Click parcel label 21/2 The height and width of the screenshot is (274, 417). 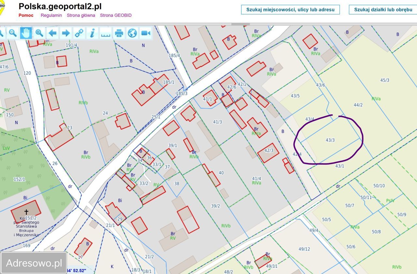(x=149, y=257)
